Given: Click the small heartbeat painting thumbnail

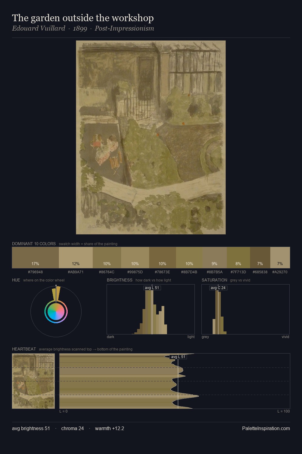Looking at the screenshot, I should 33,381.
